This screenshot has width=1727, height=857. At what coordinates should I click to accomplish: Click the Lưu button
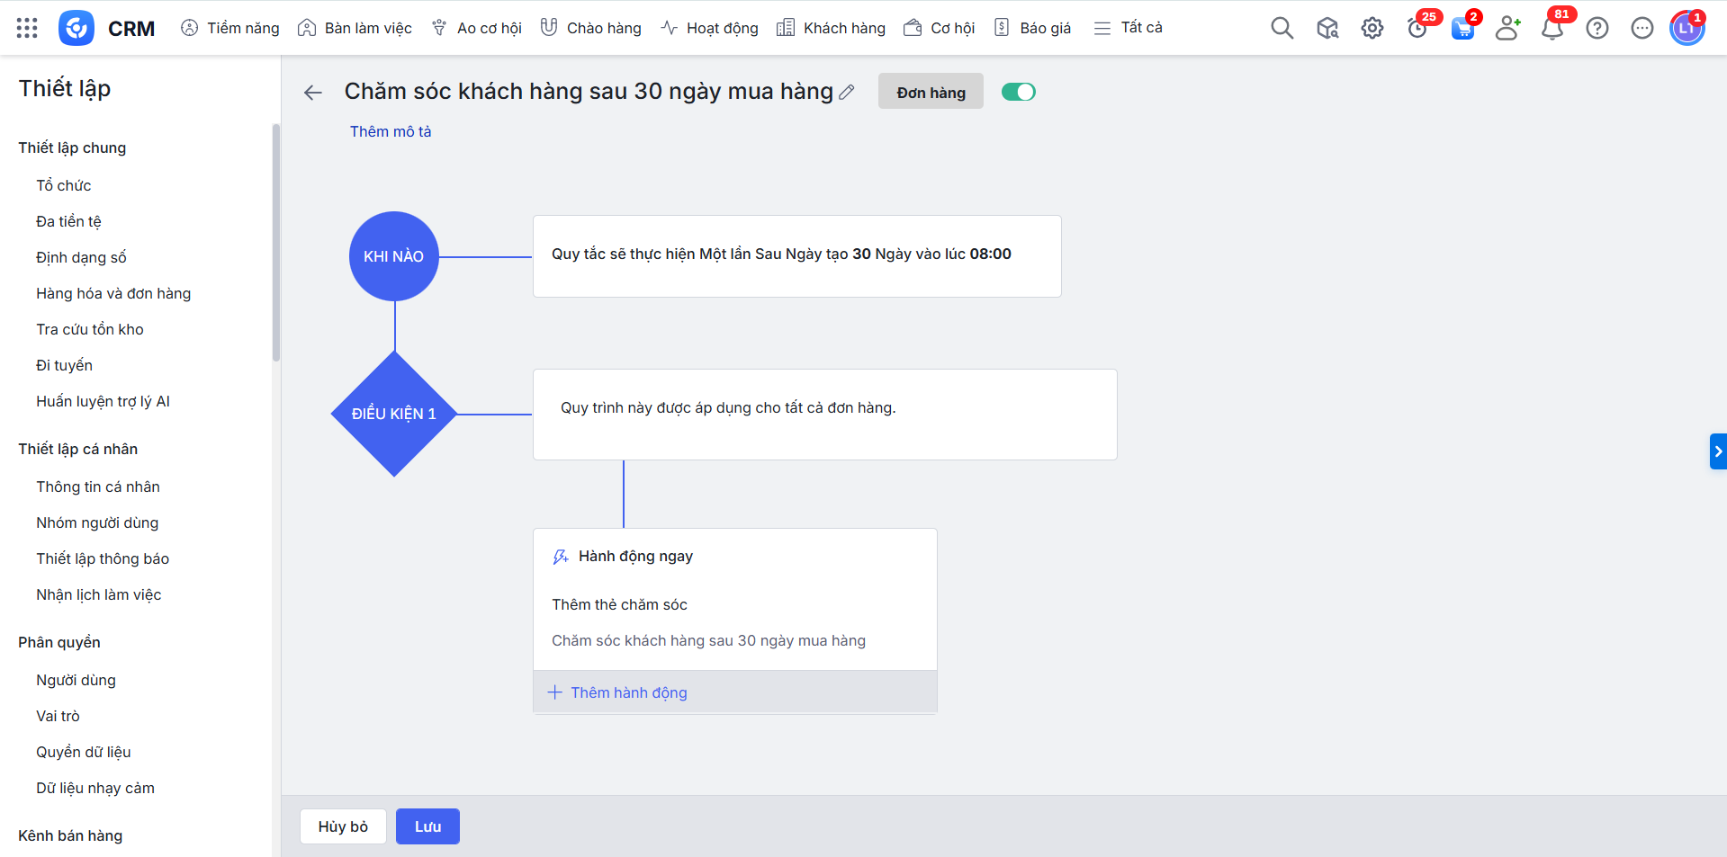click(427, 826)
